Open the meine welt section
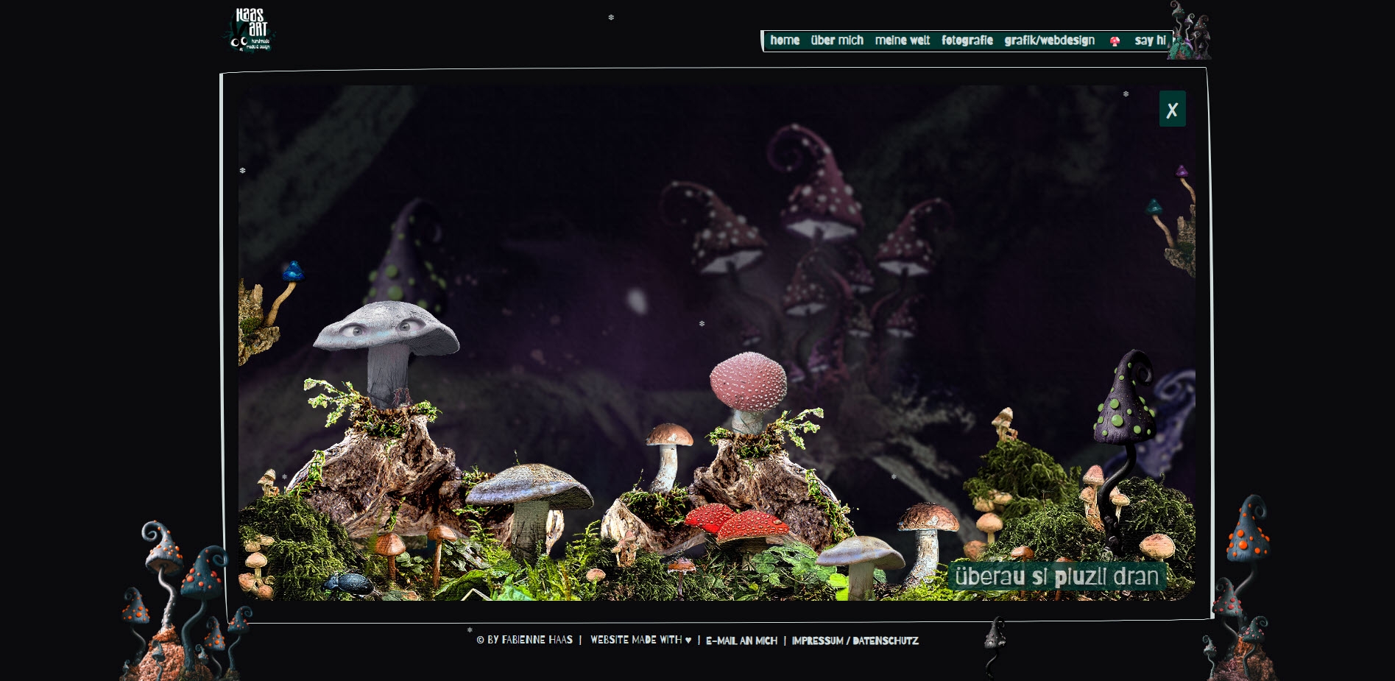The image size is (1395, 681). click(902, 40)
